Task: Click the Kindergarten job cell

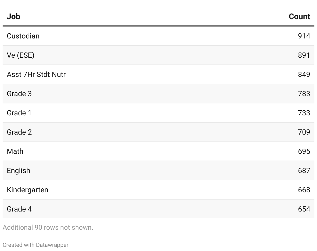Action: [28, 190]
